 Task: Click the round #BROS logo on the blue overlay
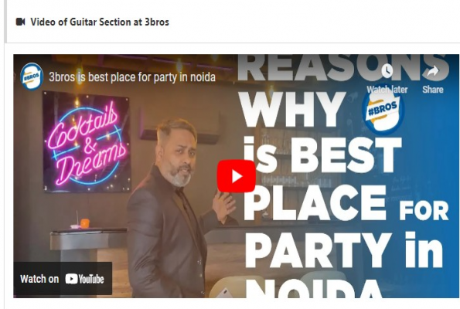pyautogui.click(x=383, y=111)
